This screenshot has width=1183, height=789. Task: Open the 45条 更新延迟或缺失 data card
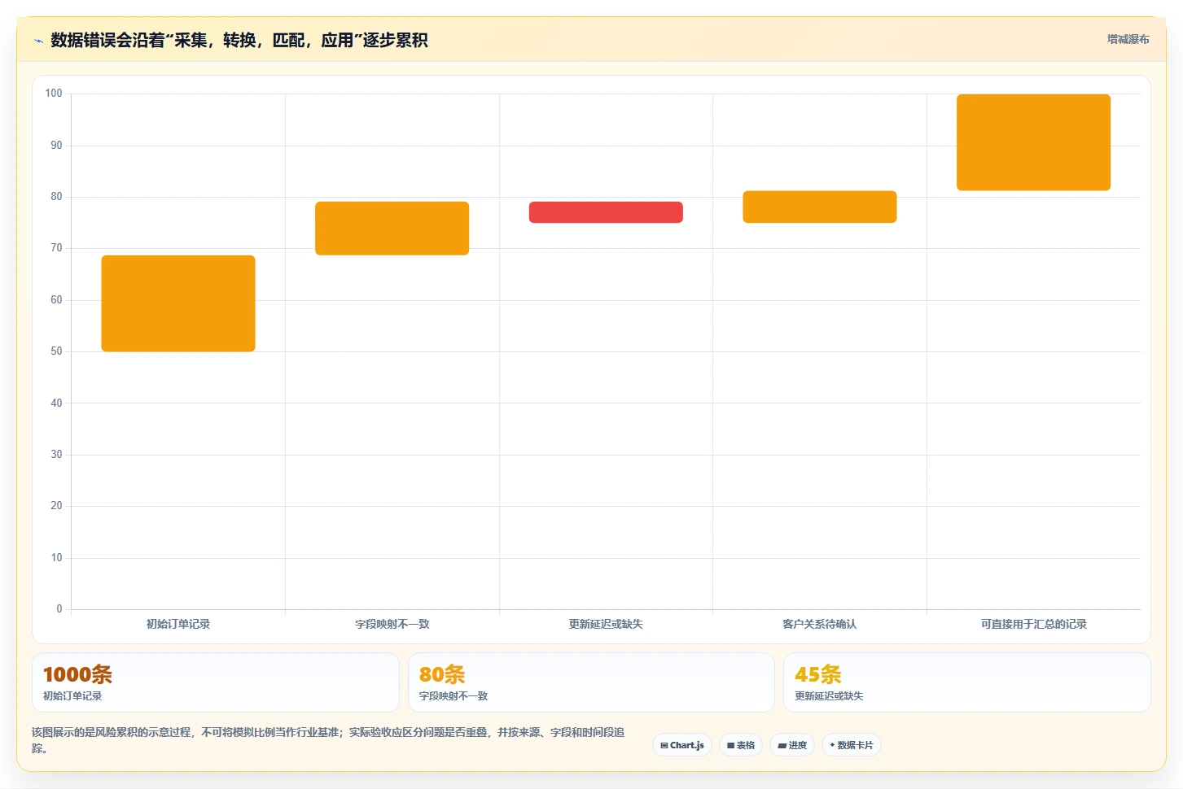coord(967,682)
